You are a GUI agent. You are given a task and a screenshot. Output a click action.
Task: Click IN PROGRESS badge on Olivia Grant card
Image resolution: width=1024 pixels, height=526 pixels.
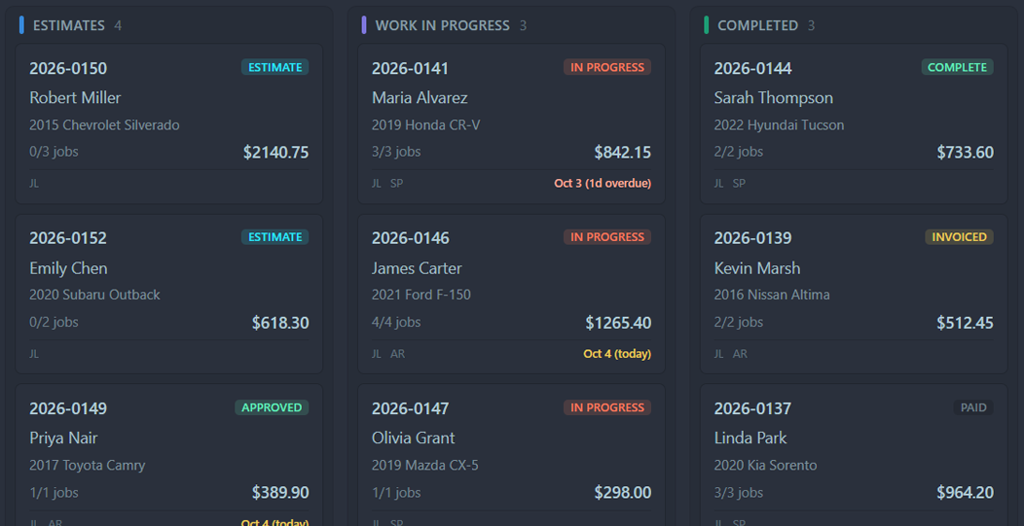click(607, 407)
